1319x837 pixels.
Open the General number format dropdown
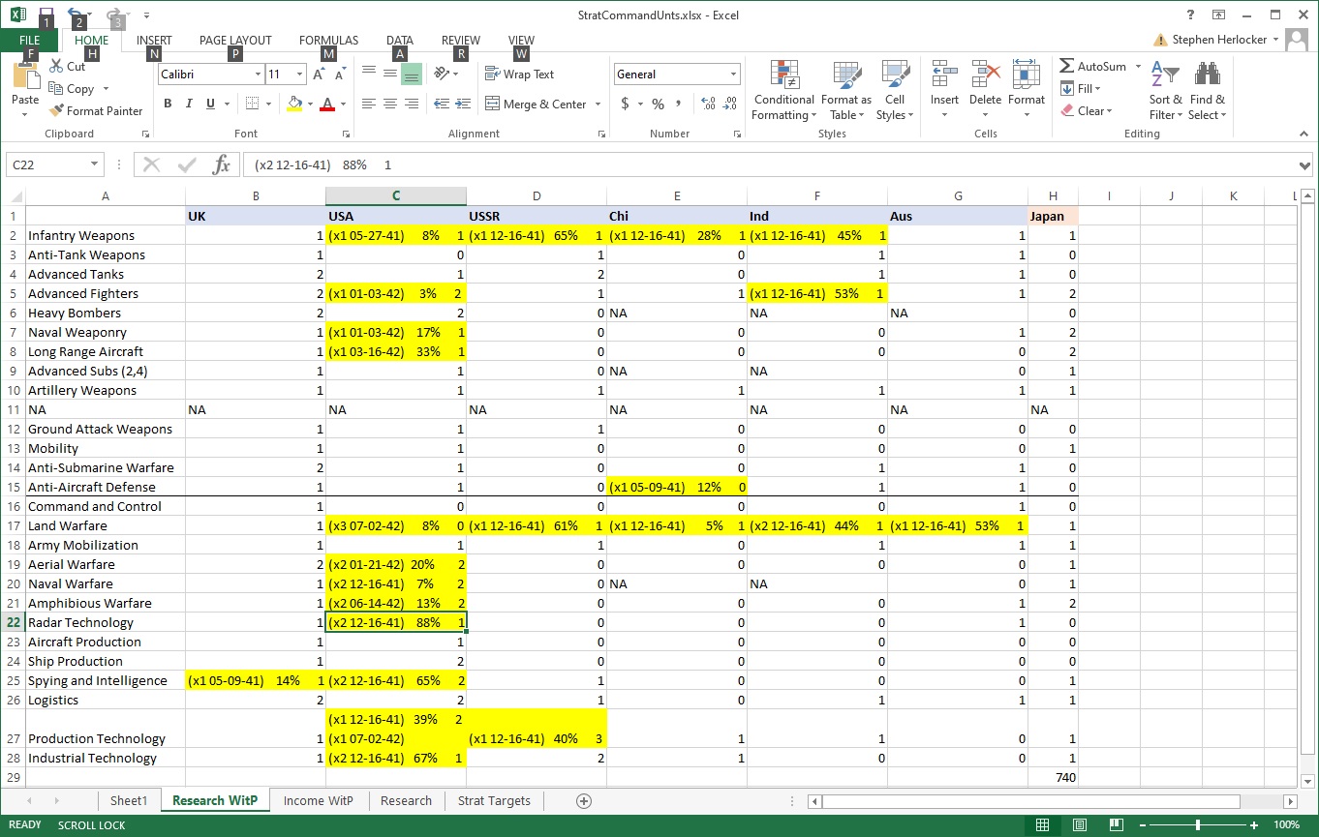(x=733, y=74)
